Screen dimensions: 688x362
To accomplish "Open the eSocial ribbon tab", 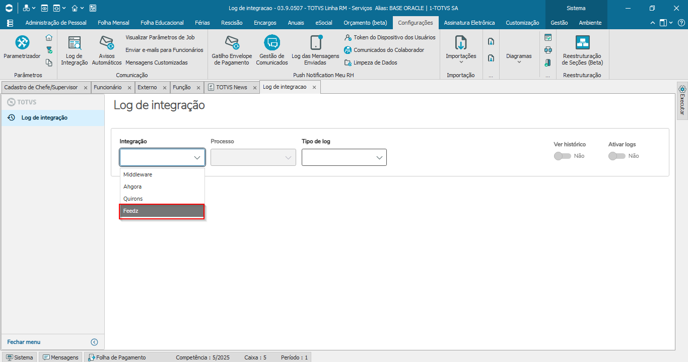I will pyautogui.click(x=324, y=23).
